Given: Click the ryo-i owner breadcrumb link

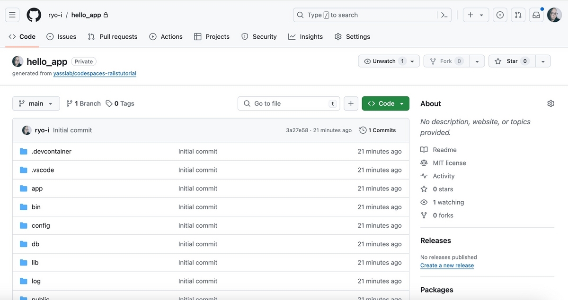Looking at the screenshot, I should point(55,15).
